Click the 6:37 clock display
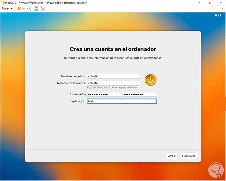 [x=218, y=15]
